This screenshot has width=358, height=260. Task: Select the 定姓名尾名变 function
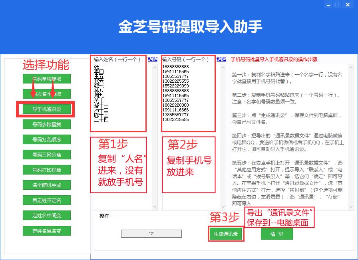tap(46, 230)
